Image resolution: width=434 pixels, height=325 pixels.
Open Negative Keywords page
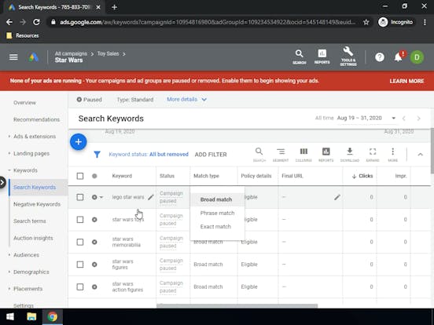click(x=37, y=204)
